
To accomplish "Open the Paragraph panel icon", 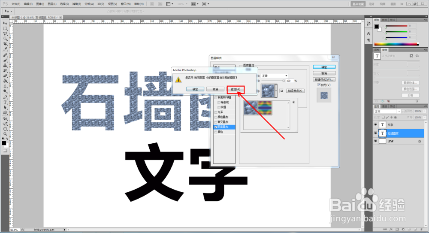I will [369, 40].
